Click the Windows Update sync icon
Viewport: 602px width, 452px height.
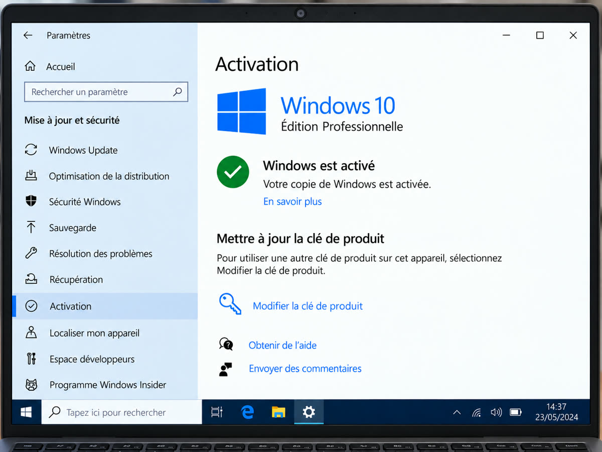[31, 150]
